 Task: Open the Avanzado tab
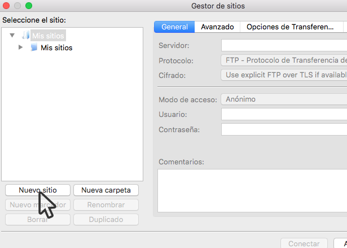[x=217, y=27]
